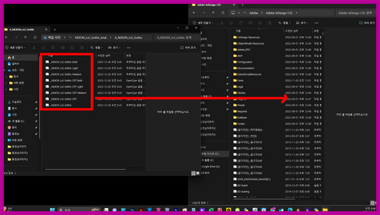Select the Required folder
The height and width of the screenshot is (215, 380).
tap(240, 111)
